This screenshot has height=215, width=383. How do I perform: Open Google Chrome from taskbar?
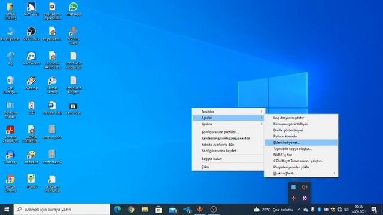pos(131,210)
